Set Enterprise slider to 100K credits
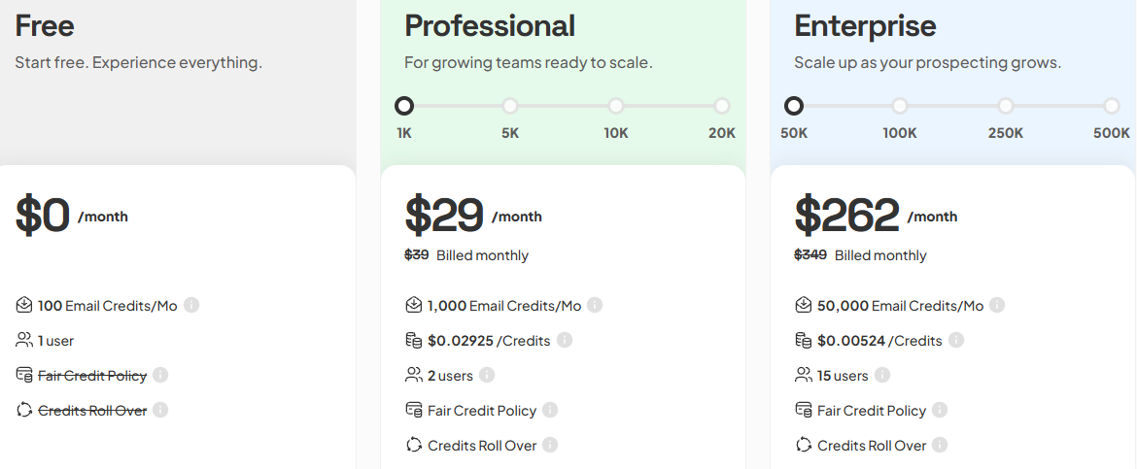 (x=900, y=106)
